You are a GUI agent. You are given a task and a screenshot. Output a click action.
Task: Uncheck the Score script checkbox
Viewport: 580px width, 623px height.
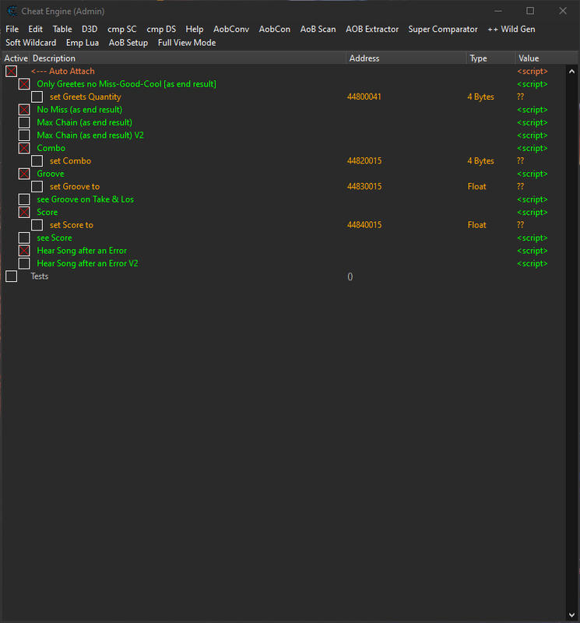[24, 212]
